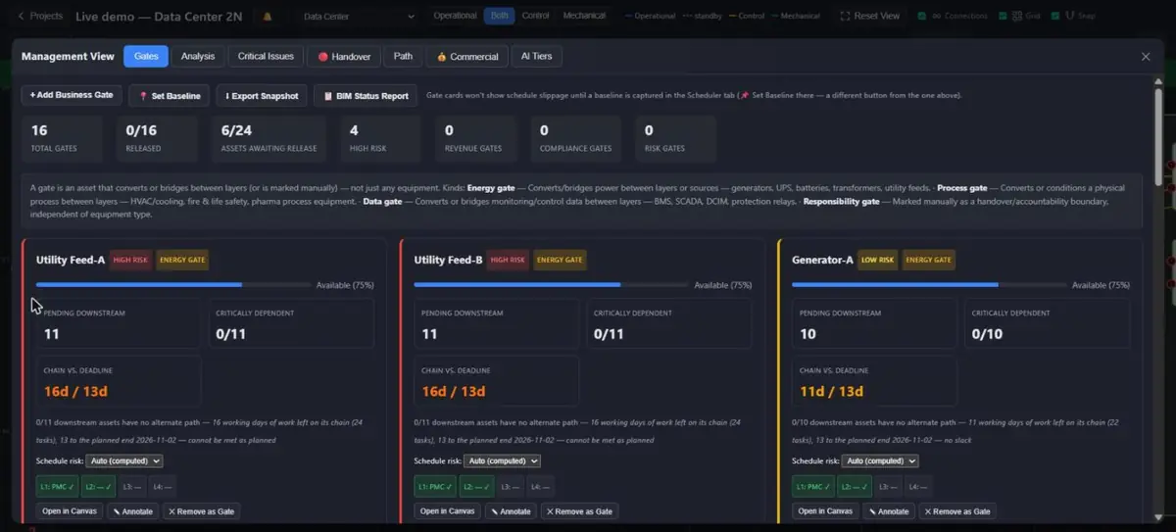Switch to the Analysis tab
The width and height of the screenshot is (1176, 532).
pos(198,57)
